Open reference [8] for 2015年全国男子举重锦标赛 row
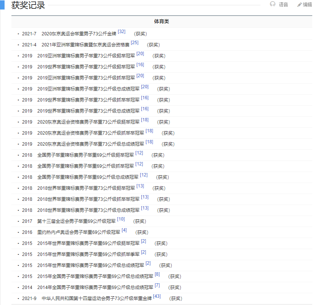This screenshot has width=313, height=305. (x=157, y=274)
